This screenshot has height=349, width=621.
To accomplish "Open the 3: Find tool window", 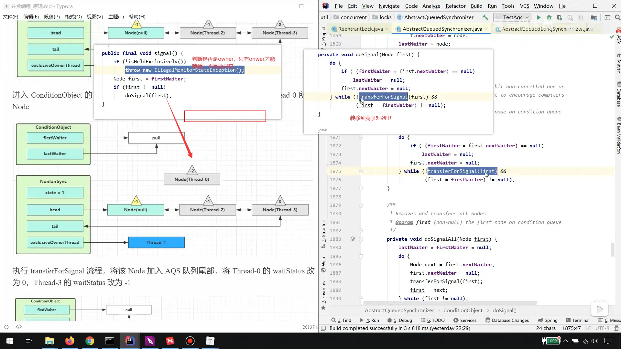I will point(341,320).
